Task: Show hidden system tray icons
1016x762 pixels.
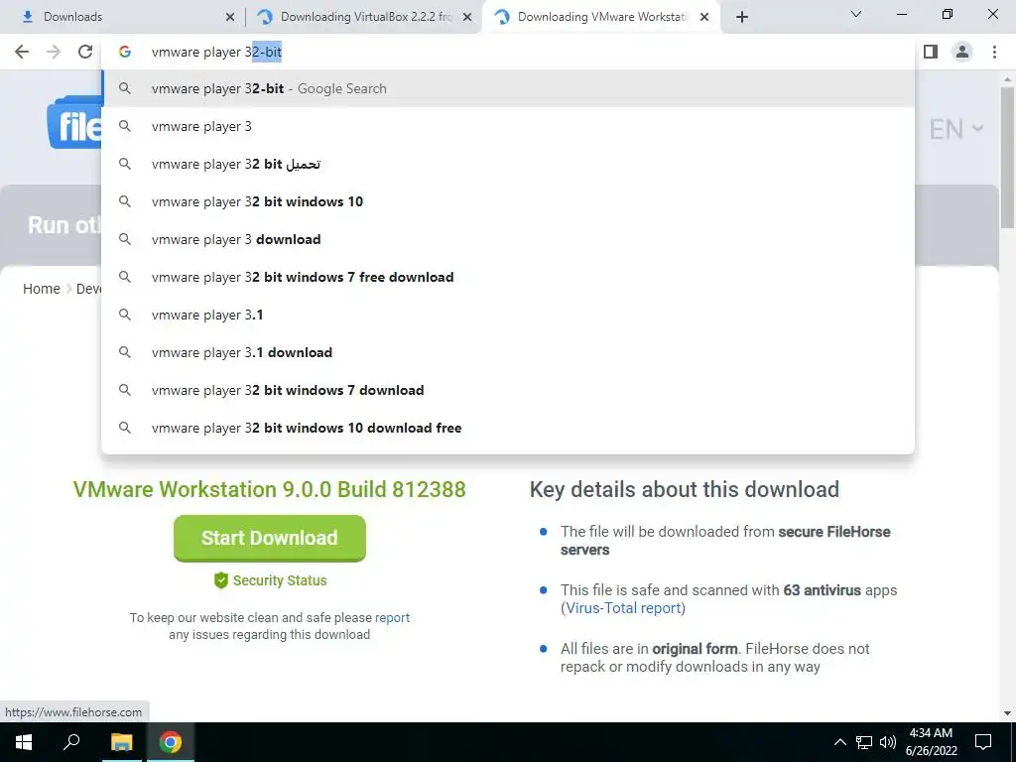Action: tap(839, 742)
